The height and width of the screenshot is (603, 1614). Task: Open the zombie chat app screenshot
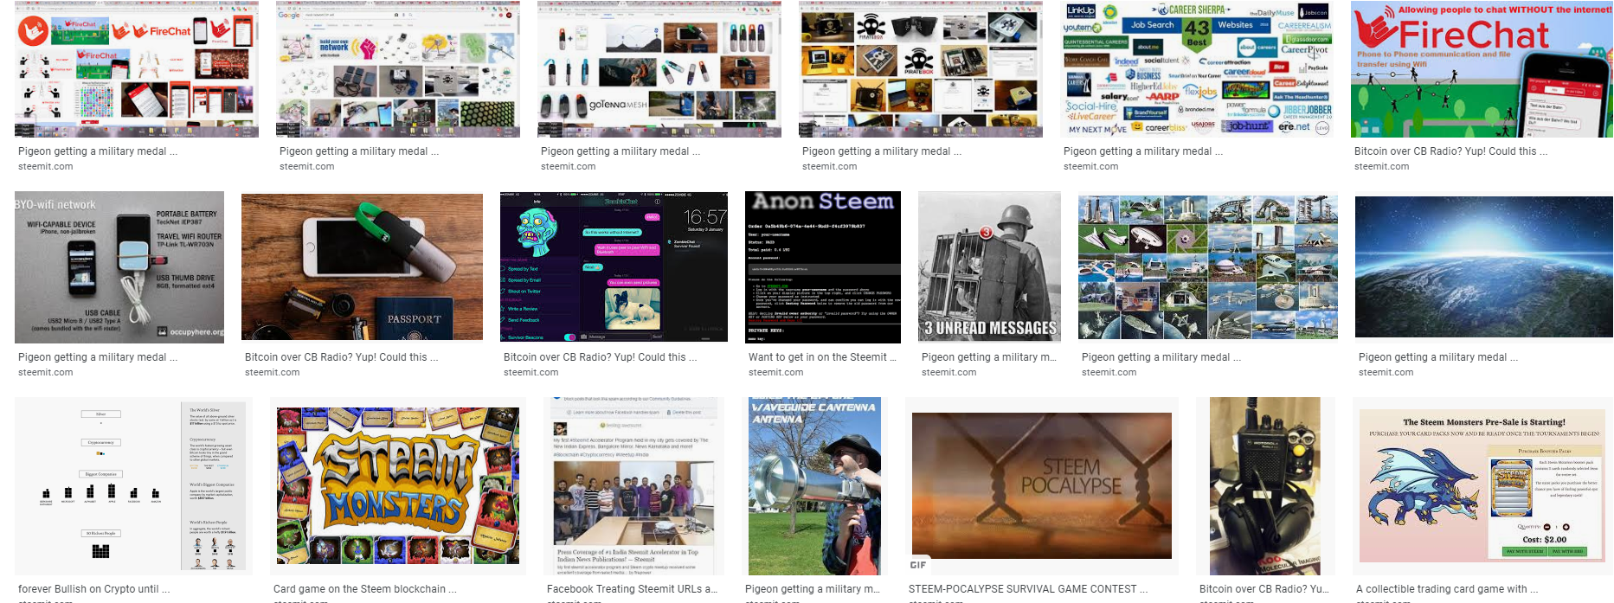614,267
